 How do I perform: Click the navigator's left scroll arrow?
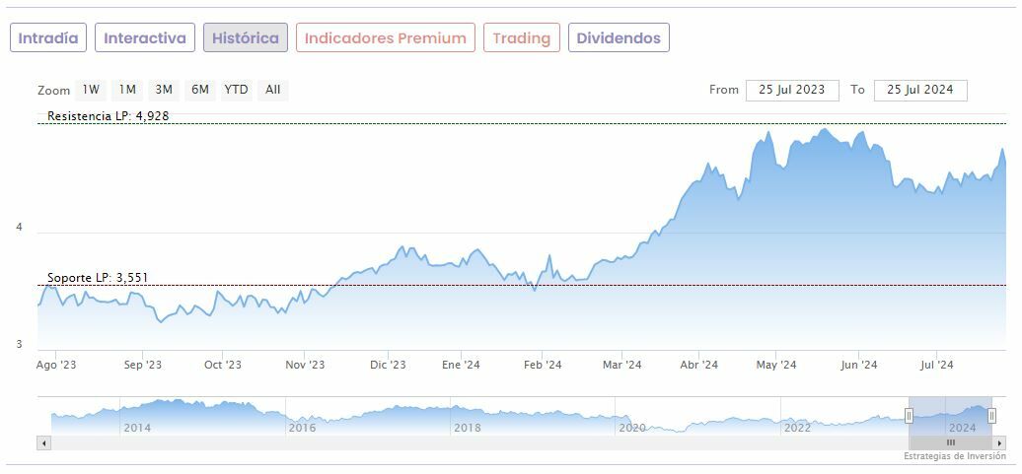pos(43,443)
